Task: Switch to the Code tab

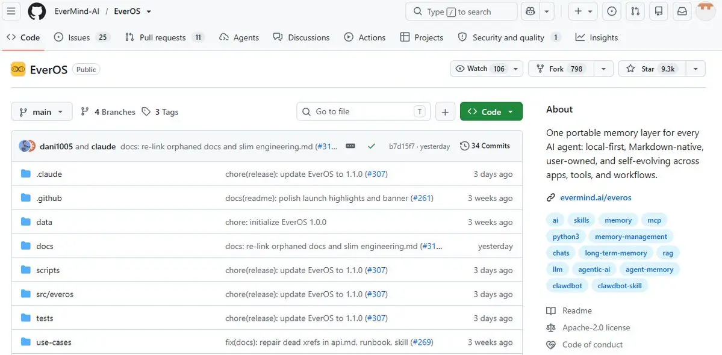Action: click(x=23, y=38)
